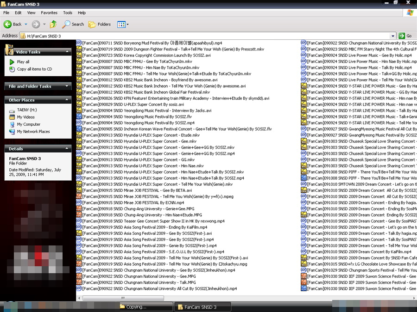This screenshot has height=312, width=417.
Task: Click the Play all link
Action: (x=23, y=62)
